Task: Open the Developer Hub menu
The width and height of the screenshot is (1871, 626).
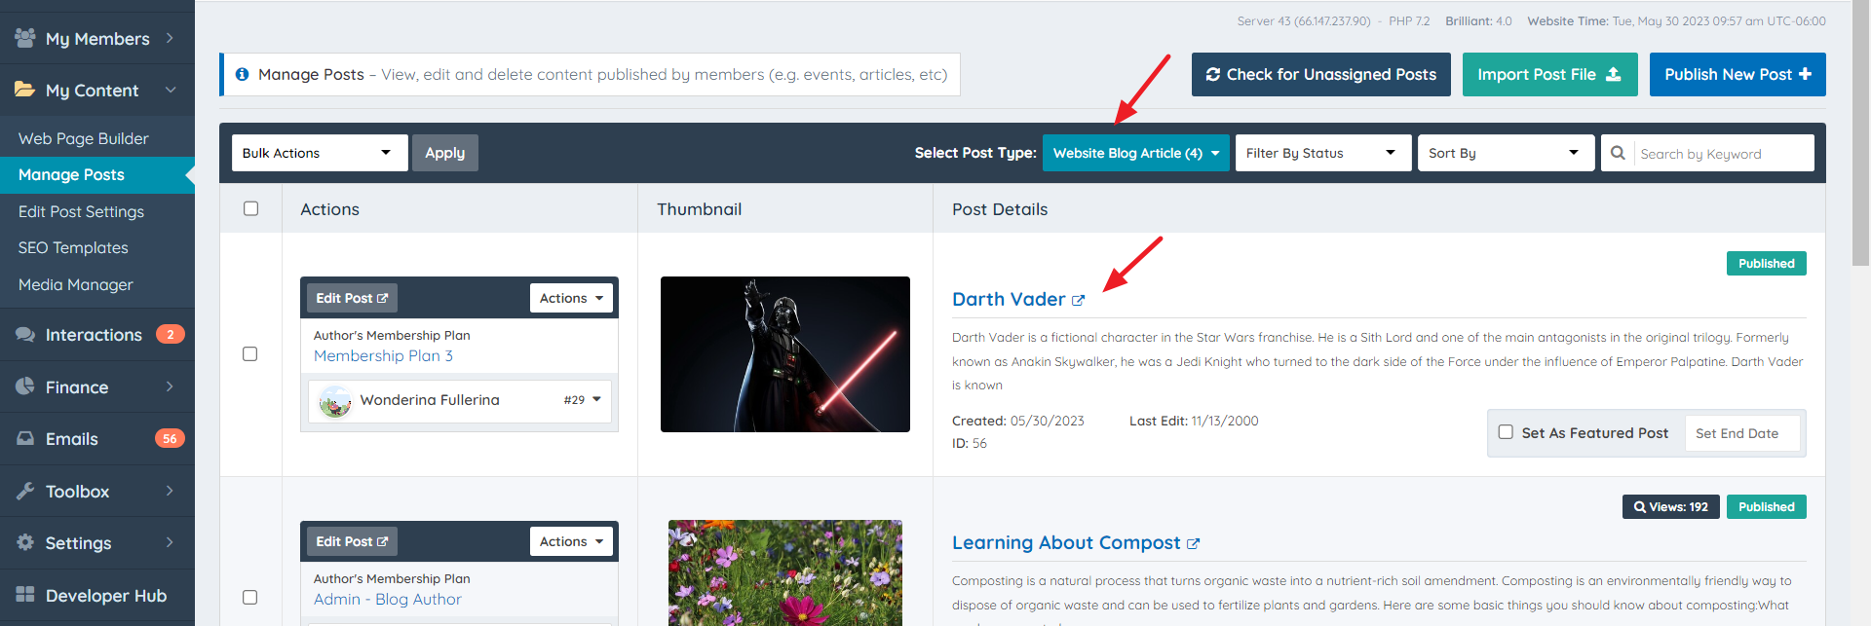Action: 97,595
